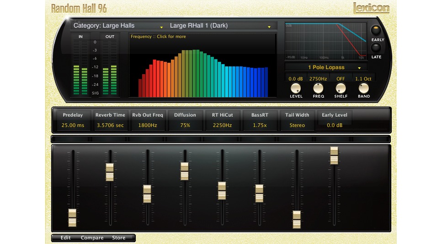The width and height of the screenshot is (442, 244).
Task: Click the OUT level meter
Action: tap(110, 67)
